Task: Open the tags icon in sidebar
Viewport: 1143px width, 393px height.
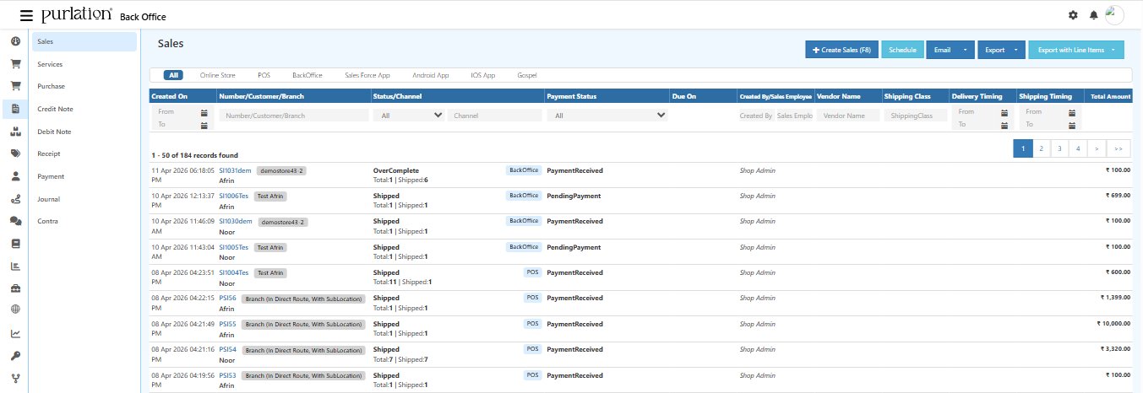Action: tap(15, 153)
